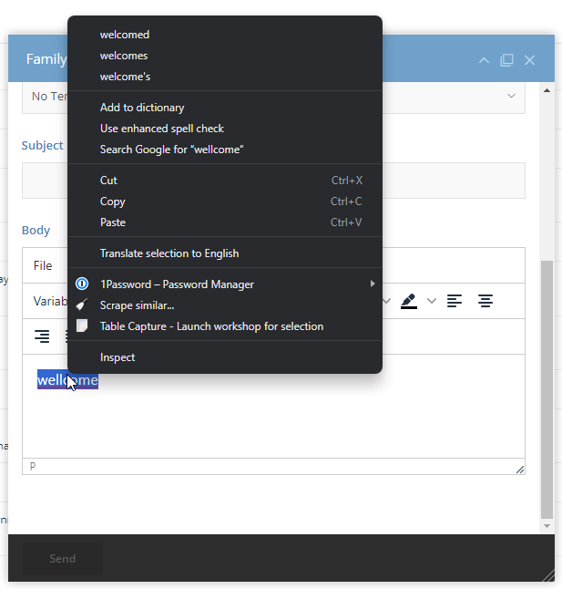Viewport: 562px width, 589px height.
Task: Click the 1Password extension icon
Action: click(82, 284)
